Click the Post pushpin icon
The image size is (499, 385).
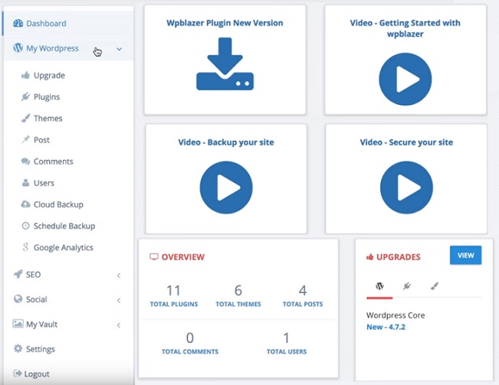(x=25, y=139)
